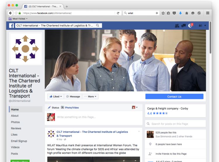219x162 pixels.
Task: Bookmark this page with the star icon
Action: click(163, 13)
